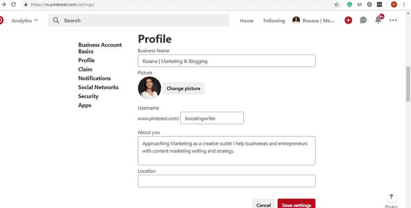Open Chrome's three-dot menu
This screenshot has width=411, height=208.
[x=404, y=5]
